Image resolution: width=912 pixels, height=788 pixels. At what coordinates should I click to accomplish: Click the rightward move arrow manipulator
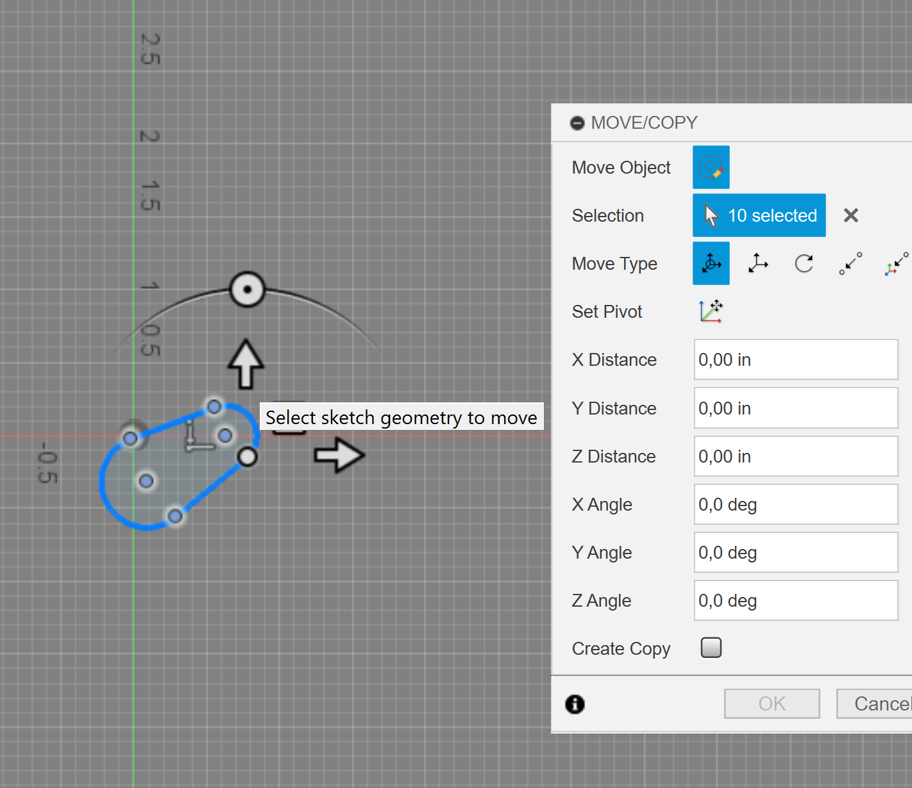(340, 456)
